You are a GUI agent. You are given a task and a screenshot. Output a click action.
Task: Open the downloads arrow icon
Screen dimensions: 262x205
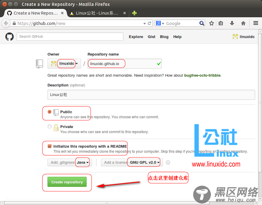(x=232, y=23)
